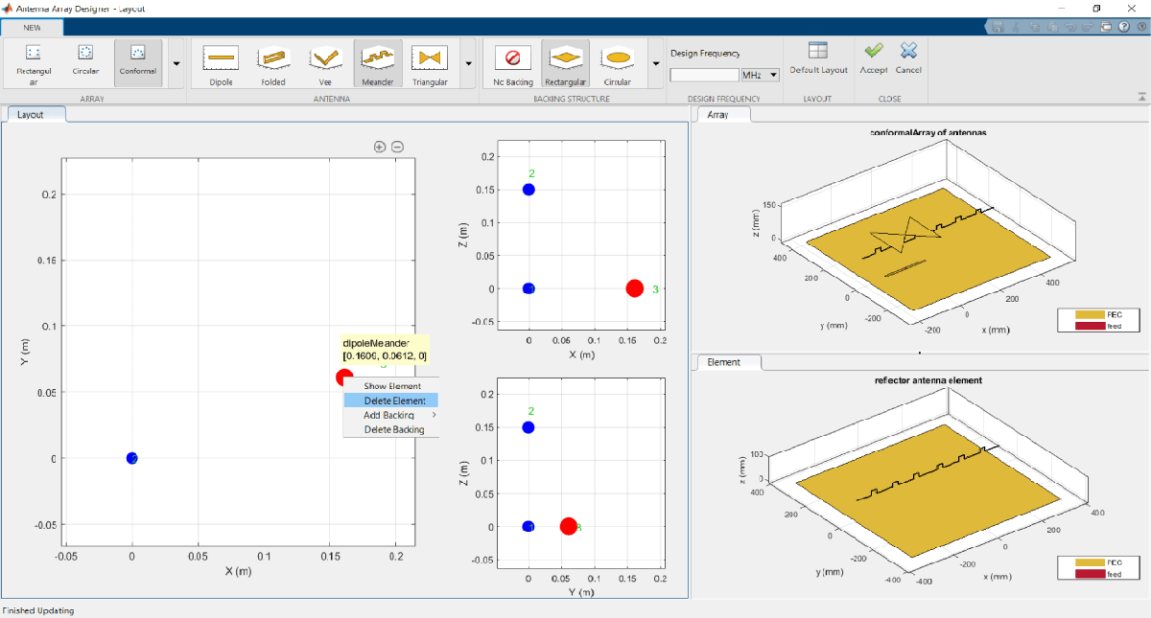Viewport: 1151px width, 618px height.
Task: Zoom in with plus icon above layout plot
Action: click(380, 147)
